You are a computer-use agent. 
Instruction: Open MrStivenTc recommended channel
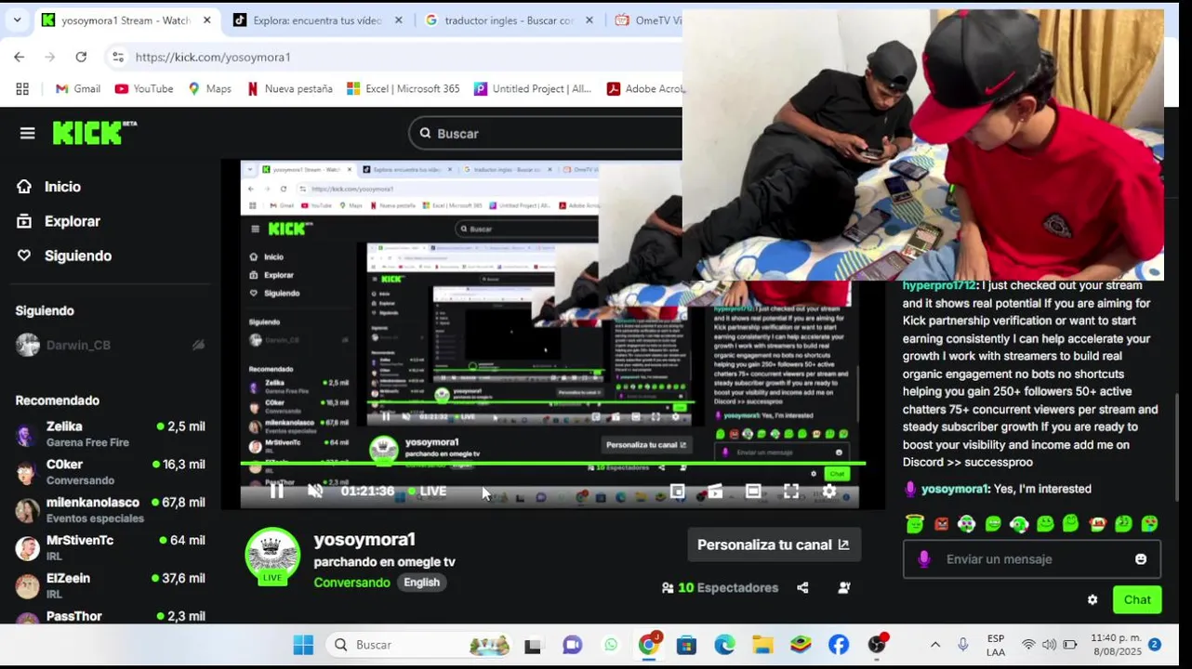(110, 547)
